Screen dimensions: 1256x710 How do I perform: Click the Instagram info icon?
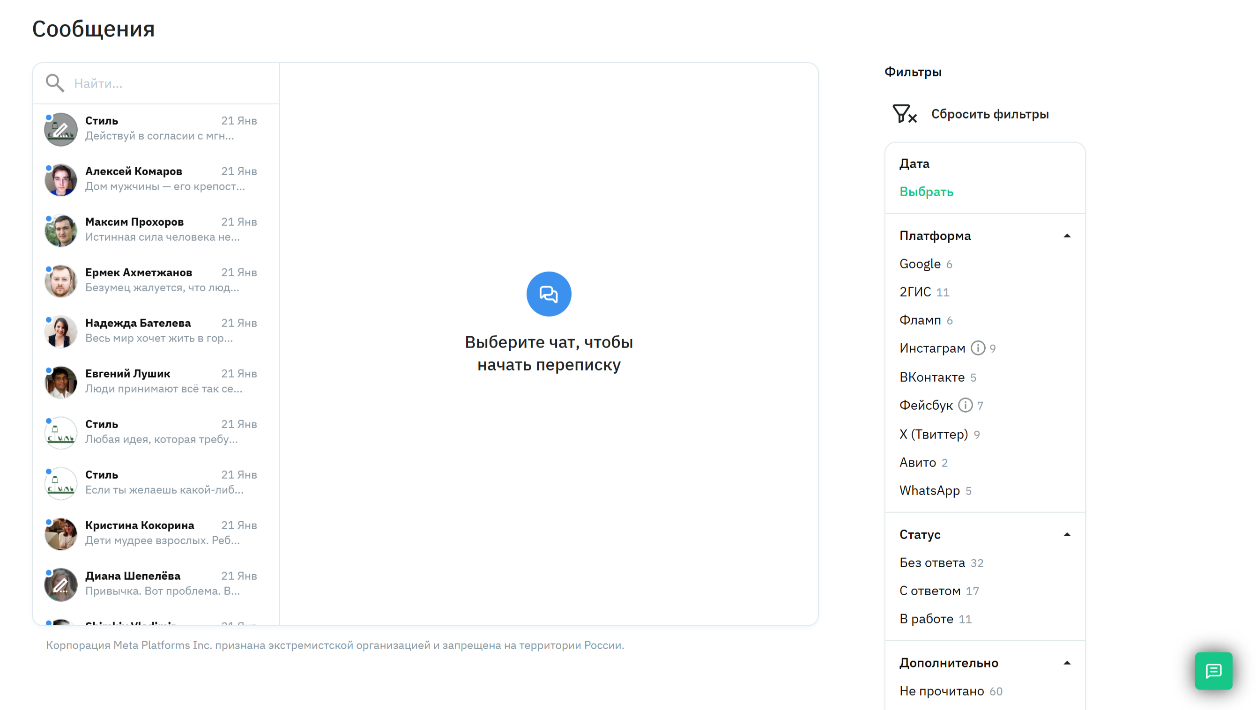(x=977, y=348)
